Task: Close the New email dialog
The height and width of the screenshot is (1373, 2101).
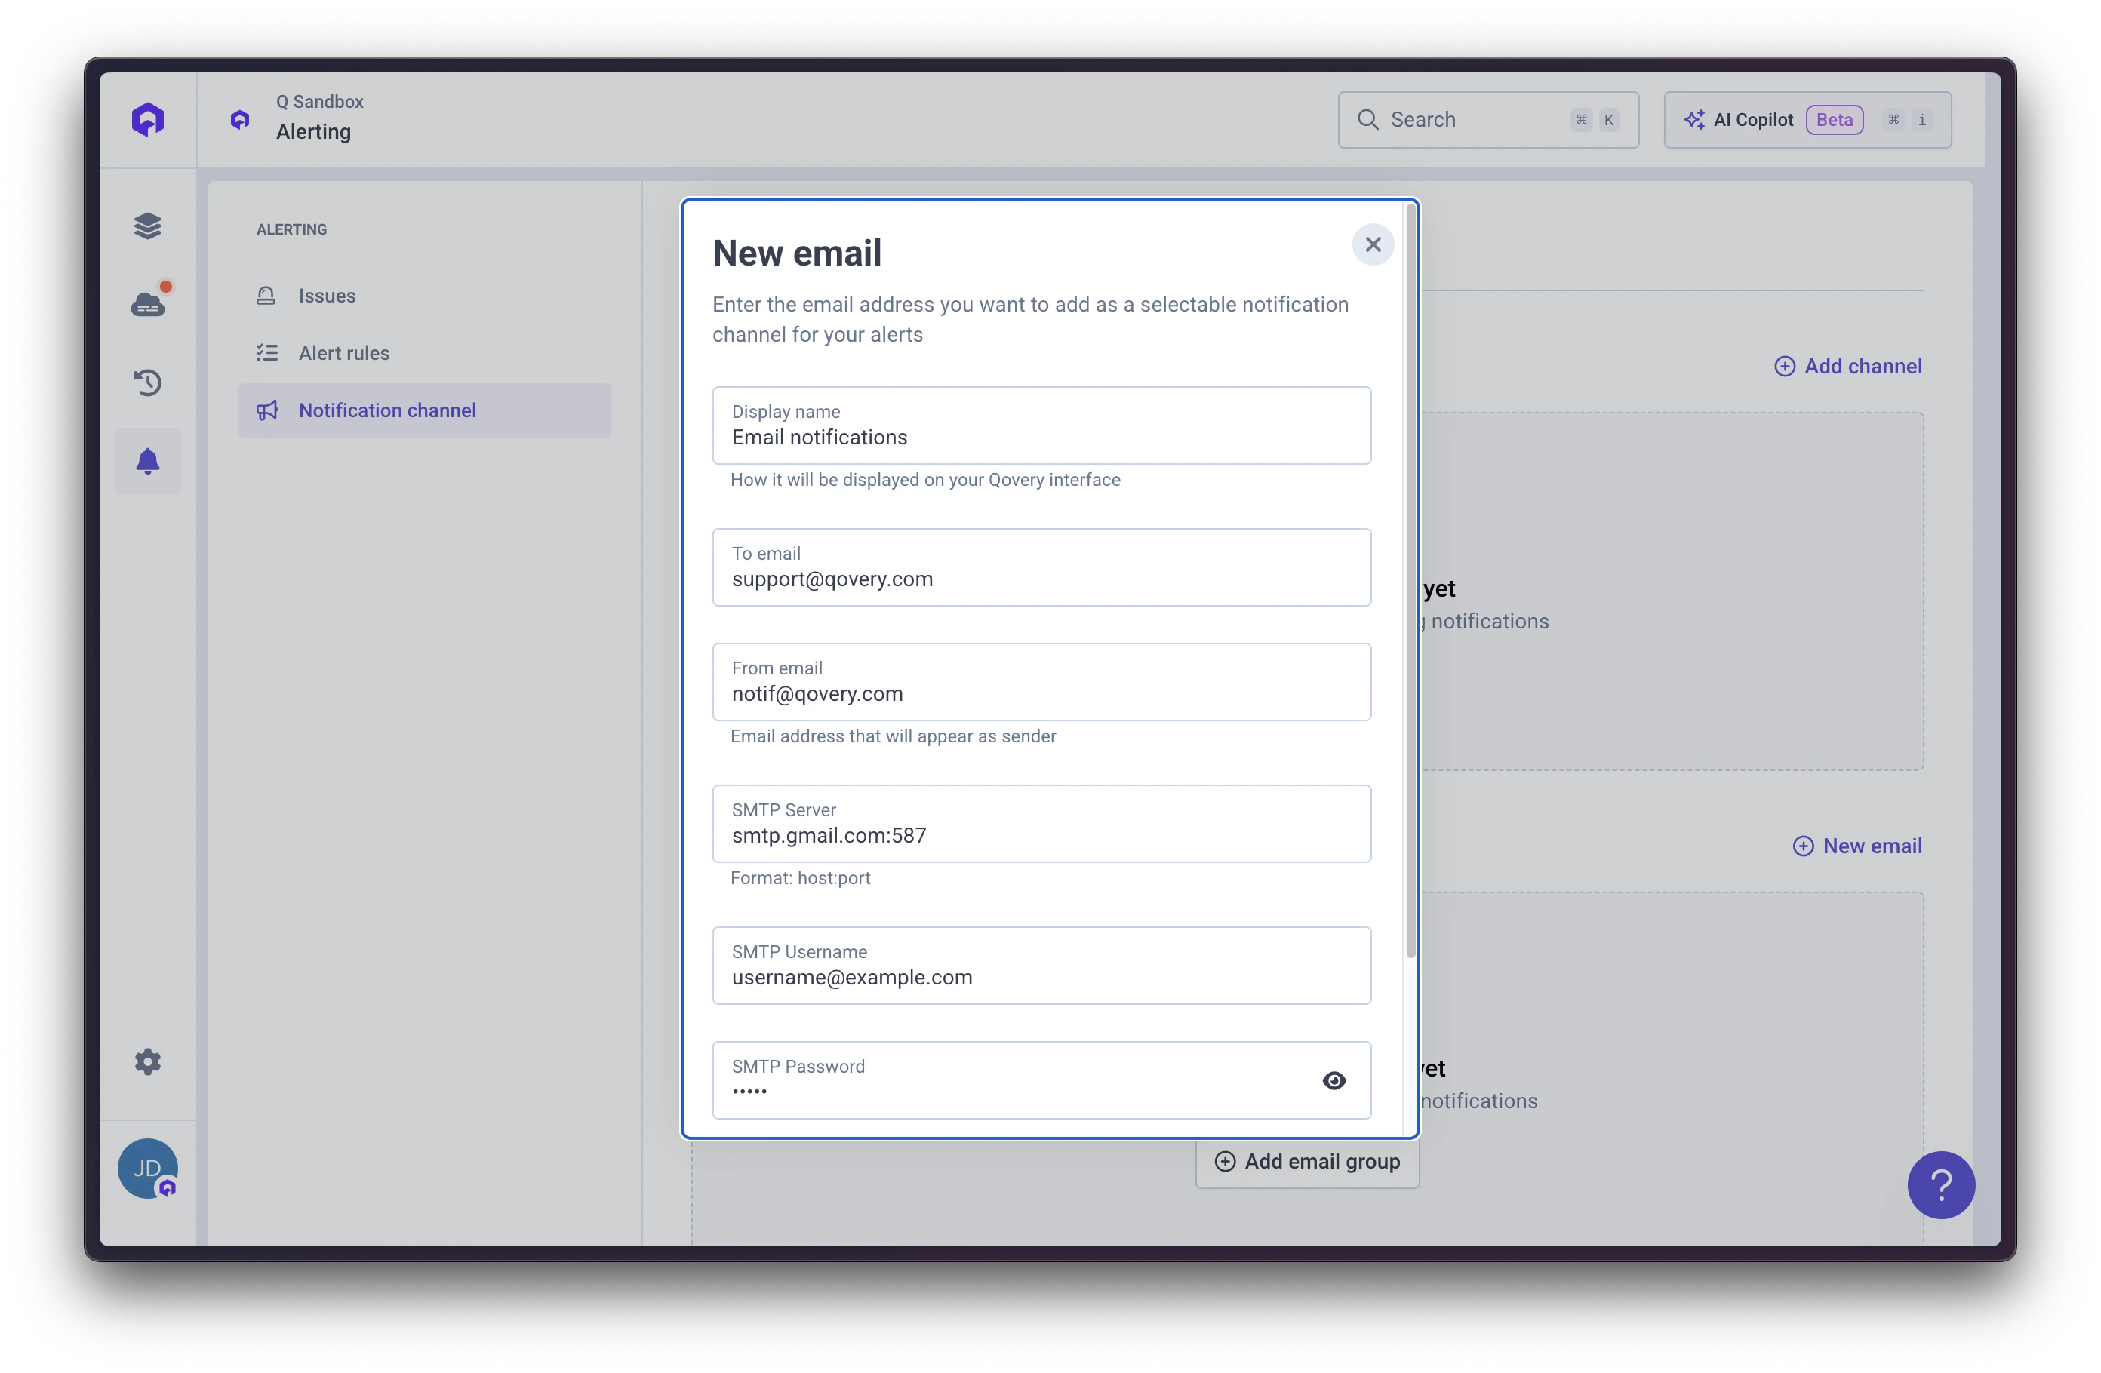Action: (1373, 244)
